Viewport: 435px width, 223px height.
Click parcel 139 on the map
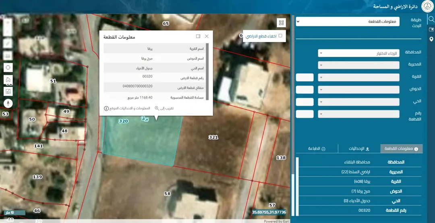click(x=37, y=177)
